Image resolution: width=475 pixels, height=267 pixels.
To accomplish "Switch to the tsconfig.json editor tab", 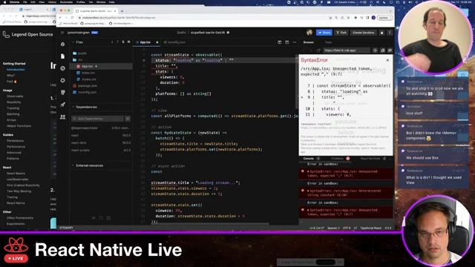I will coord(175,42).
